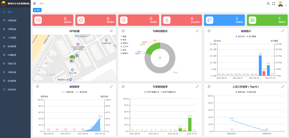Click the 首页 page tab
Image resolution: width=289 pixels, height=138 pixels.
(37, 10)
